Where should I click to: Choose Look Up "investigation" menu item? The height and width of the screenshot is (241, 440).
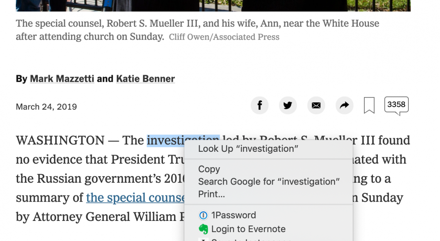point(248,149)
